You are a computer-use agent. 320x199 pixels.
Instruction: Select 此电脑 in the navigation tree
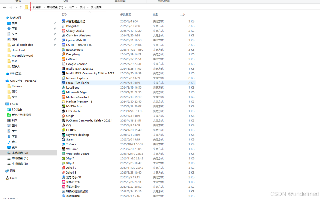click(x=14, y=104)
